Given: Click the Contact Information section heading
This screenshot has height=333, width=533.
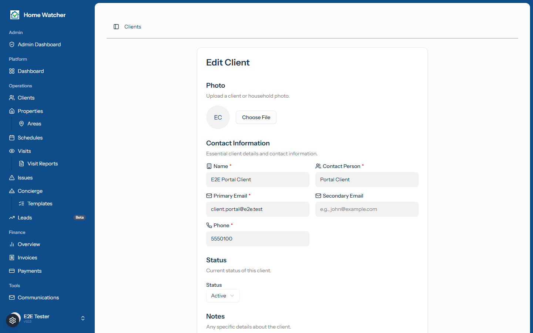Looking at the screenshot, I should [238, 143].
